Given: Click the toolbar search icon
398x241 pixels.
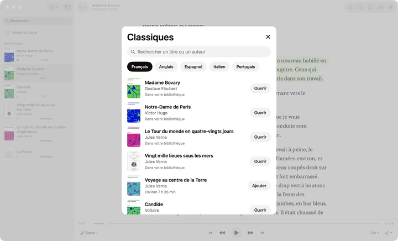Looking at the screenshot, I should [360, 7].
